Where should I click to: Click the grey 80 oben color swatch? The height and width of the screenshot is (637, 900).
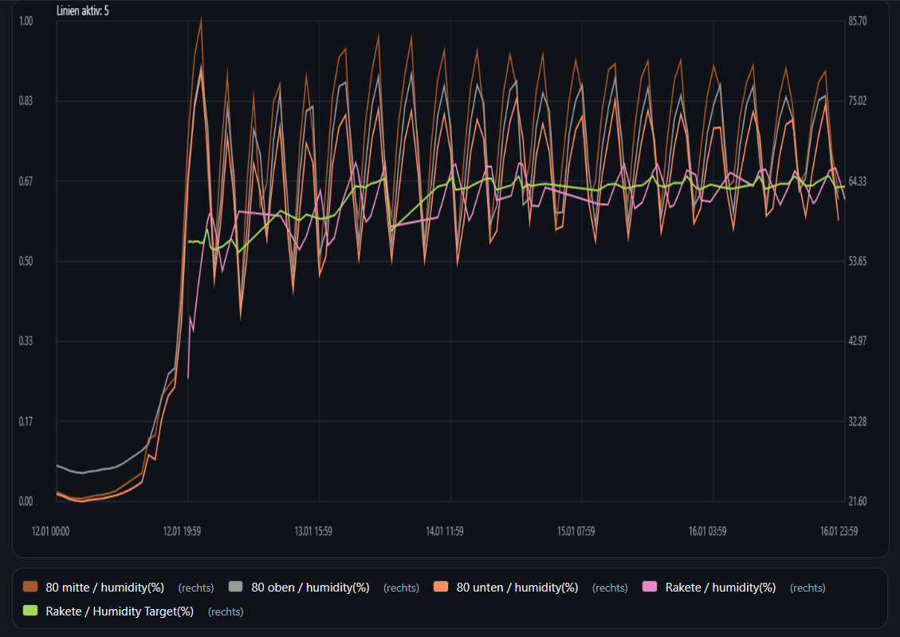[x=237, y=588]
